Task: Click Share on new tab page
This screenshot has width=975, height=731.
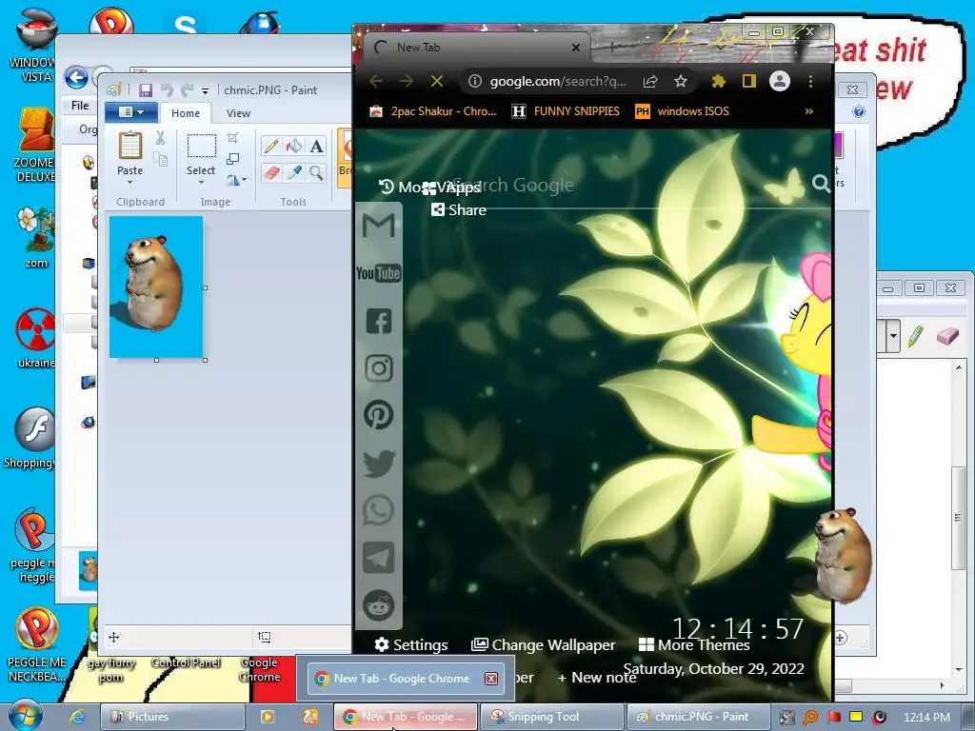Action: click(x=459, y=210)
